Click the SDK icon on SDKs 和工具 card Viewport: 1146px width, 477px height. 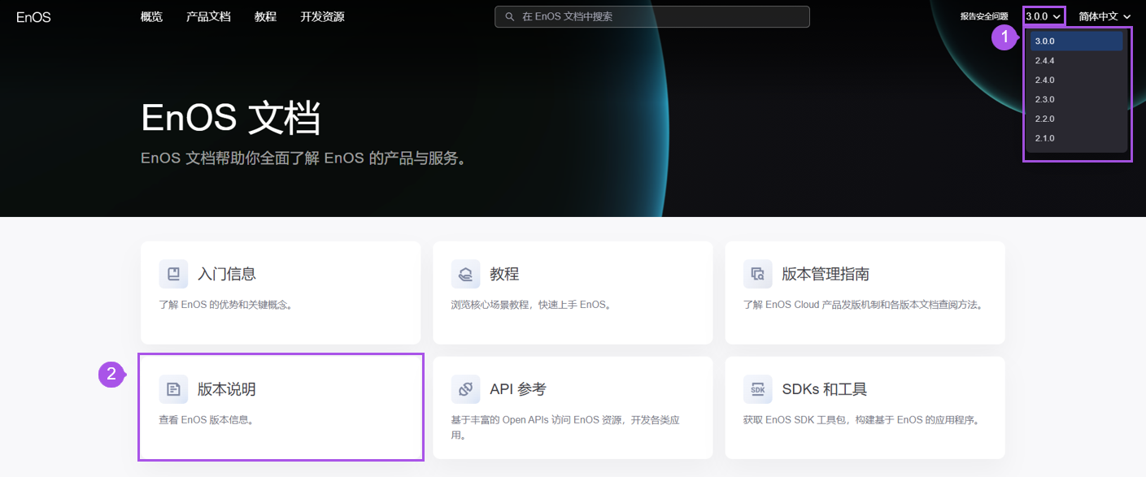pyautogui.click(x=757, y=389)
